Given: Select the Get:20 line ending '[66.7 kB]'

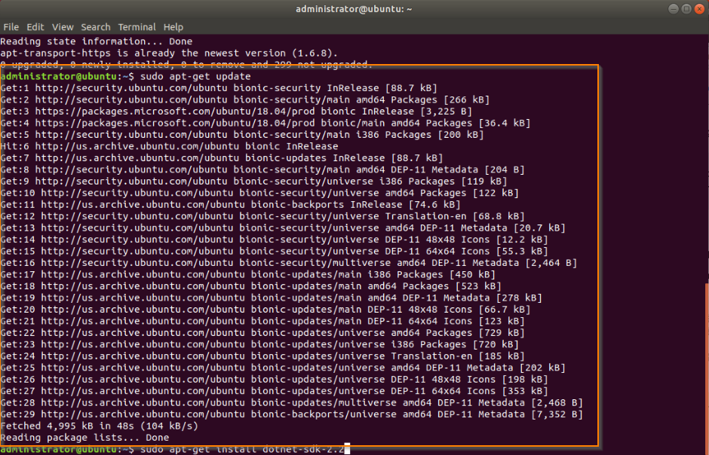Looking at the screenshot, I should [265, 310].
